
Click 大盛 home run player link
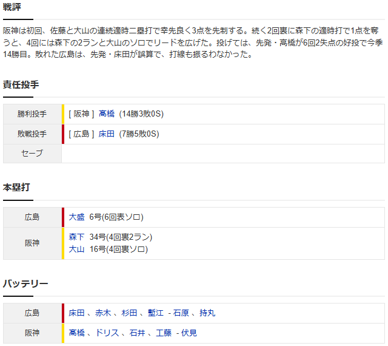(x=77, y=217)
